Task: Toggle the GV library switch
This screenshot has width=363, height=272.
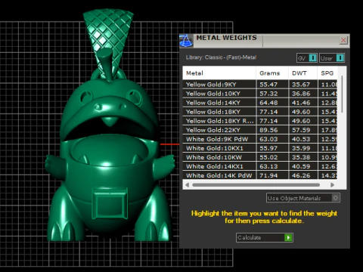Action: coord(307,58)
